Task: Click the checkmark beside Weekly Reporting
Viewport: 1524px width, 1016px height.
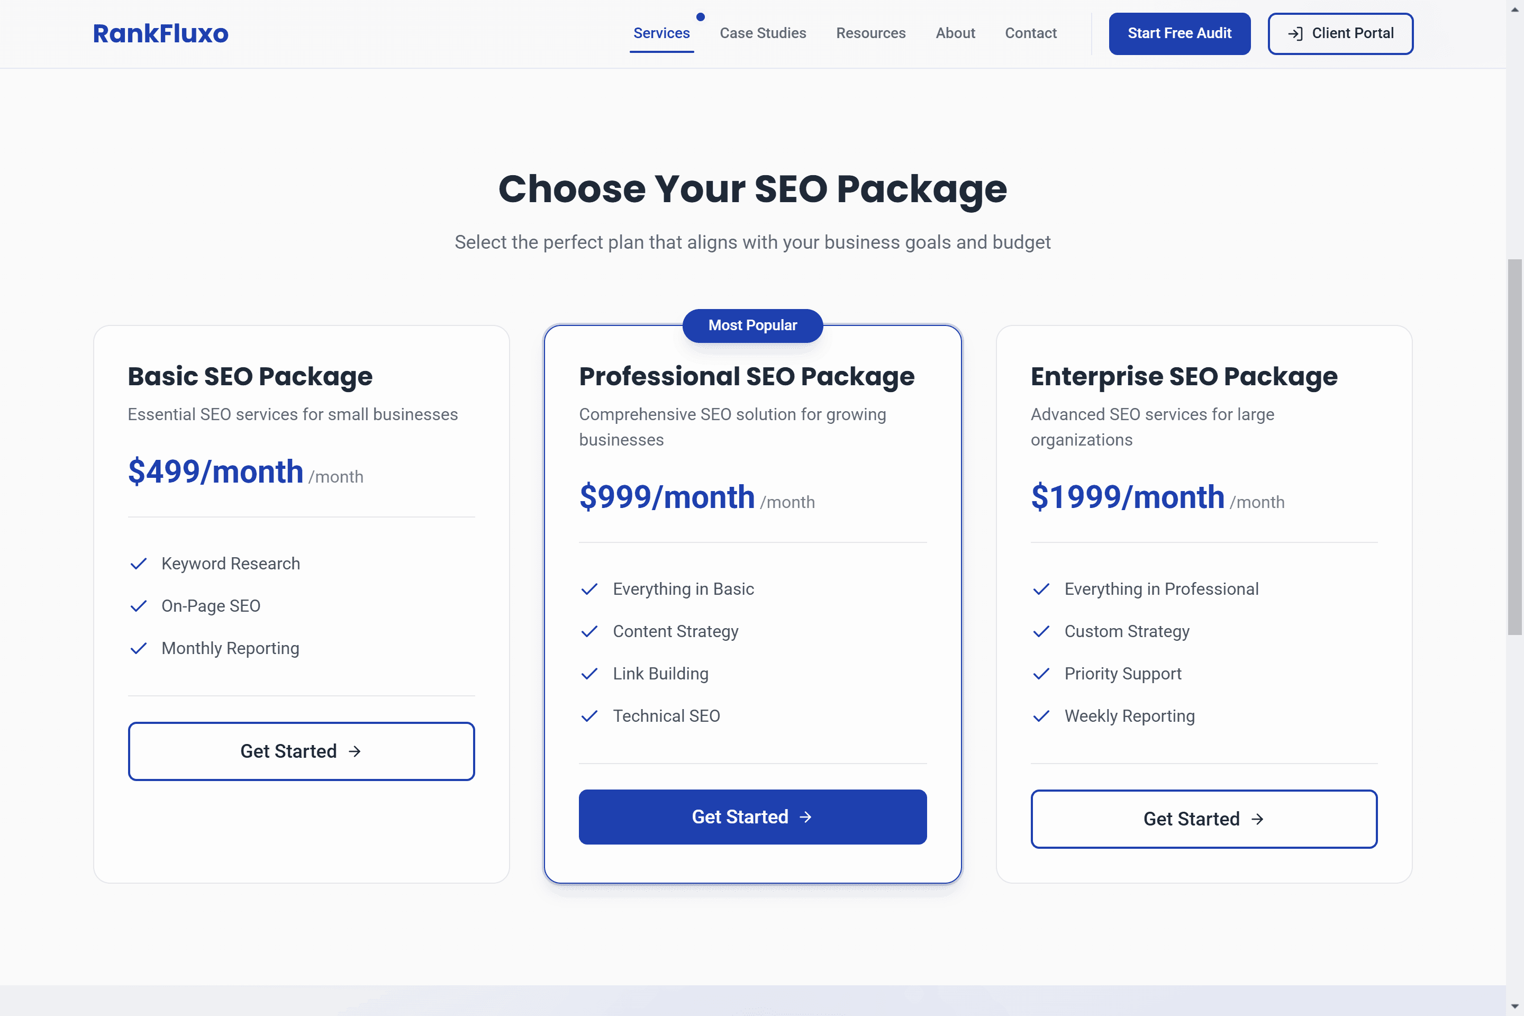Action: pos(1041,716)
